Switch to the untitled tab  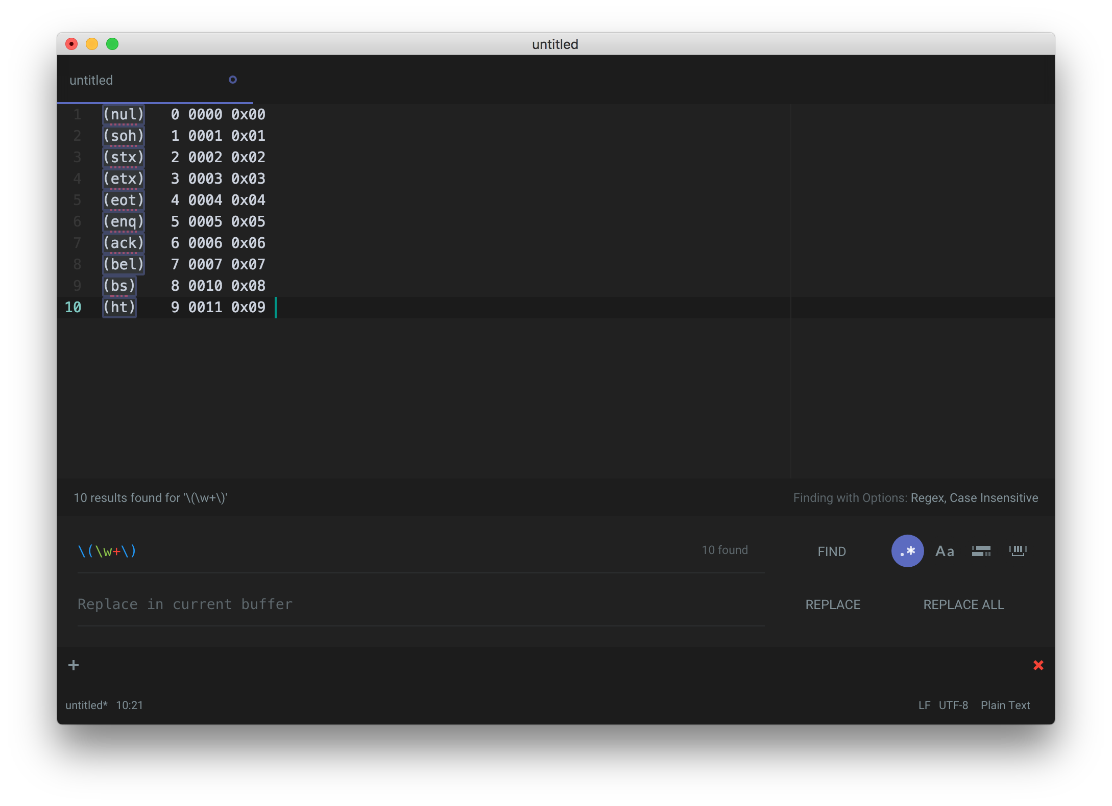pyautogui.click(x=91, y=80)
